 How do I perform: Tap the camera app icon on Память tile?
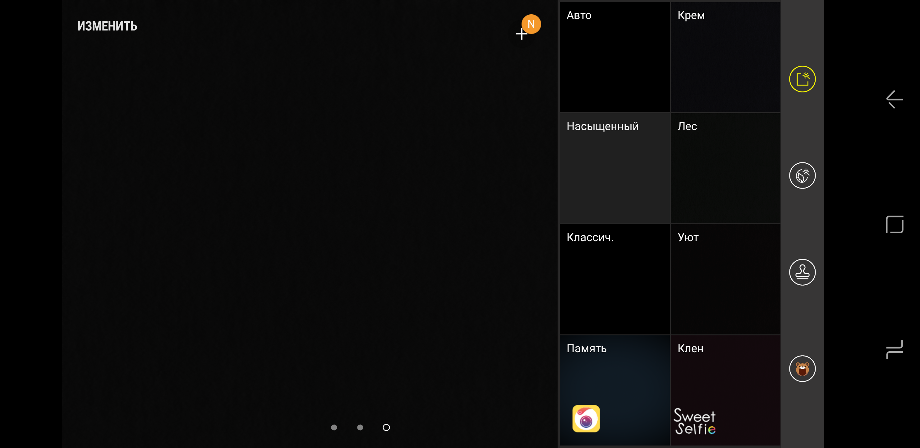(x=586, y=418)
